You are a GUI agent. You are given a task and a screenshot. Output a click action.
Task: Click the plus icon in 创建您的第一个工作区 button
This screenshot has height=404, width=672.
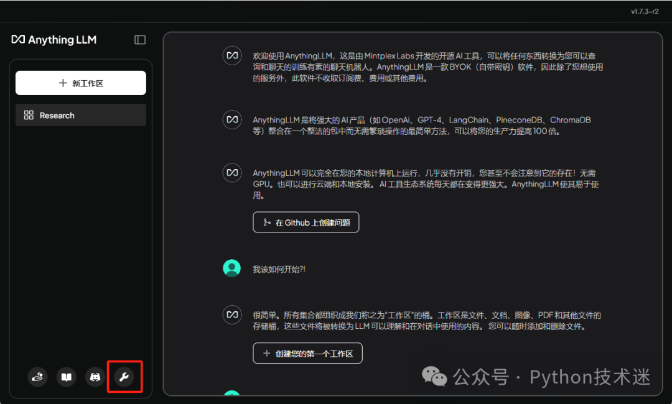pyautogui.click(x=266, y=353)
